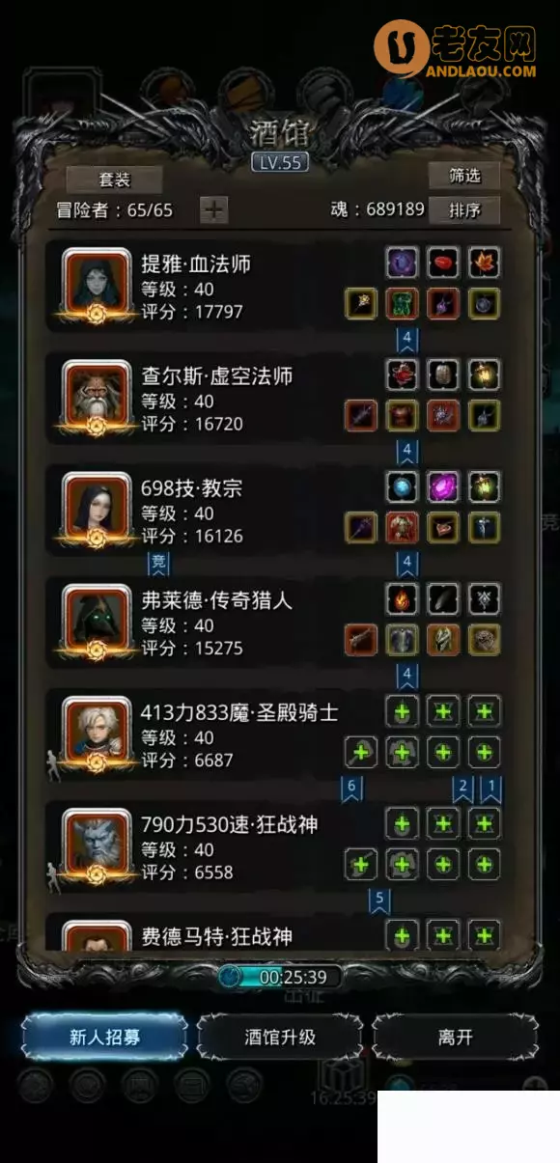This screenshot has height=1163, width=560.
Task: Open the 筛选 filter options
Action: (464, 176)
